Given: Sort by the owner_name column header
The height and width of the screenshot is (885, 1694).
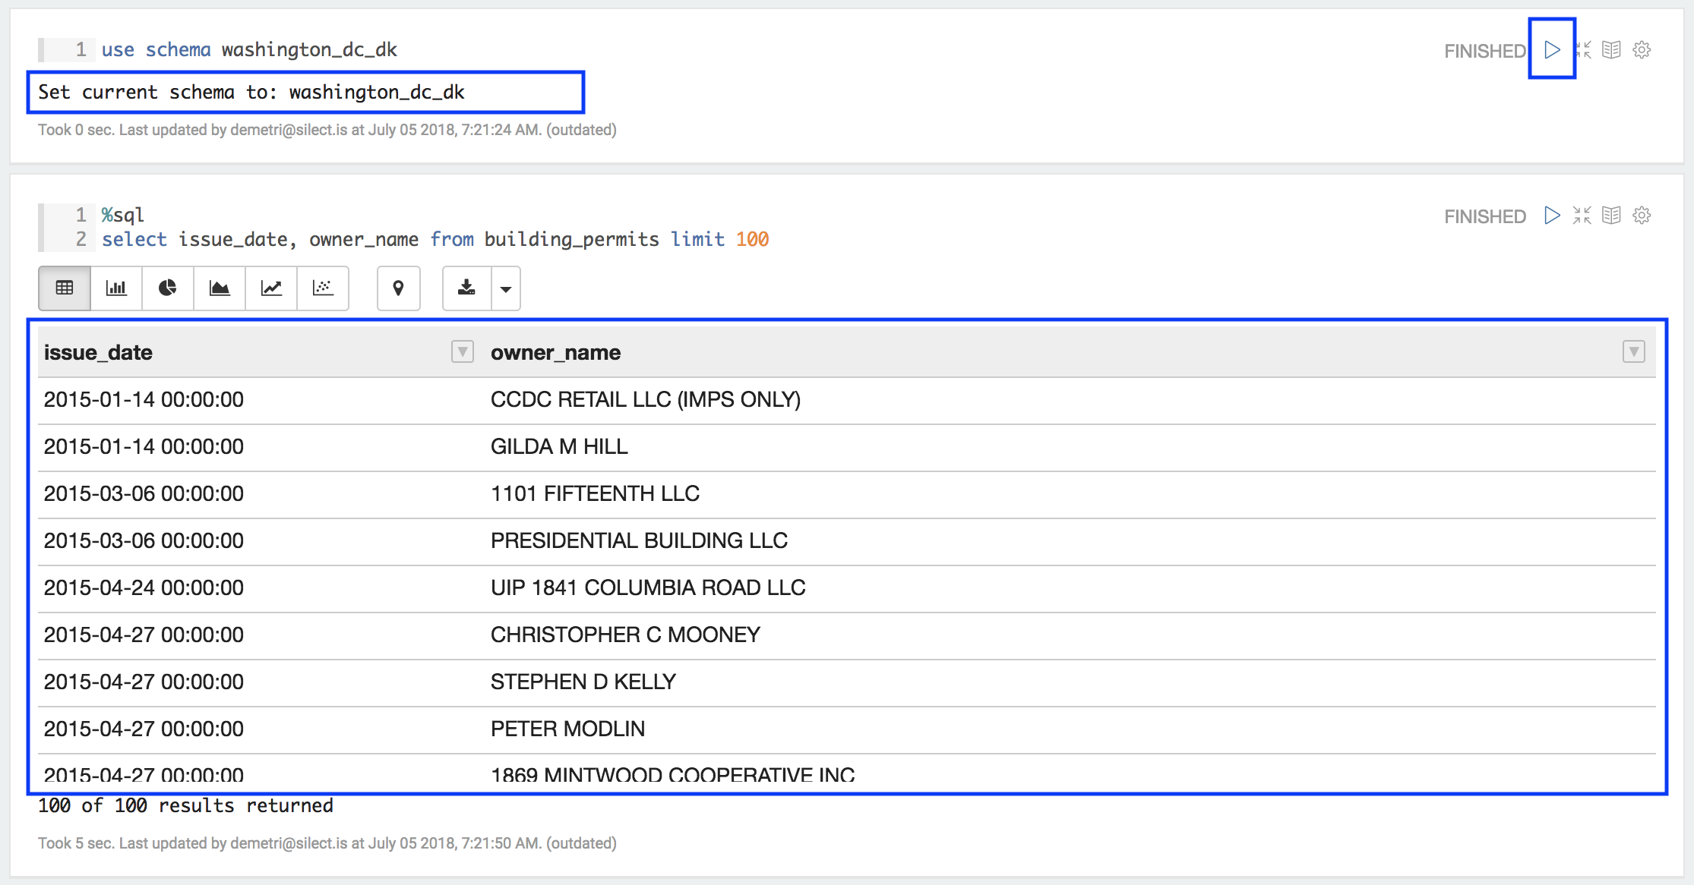Looking at the screenshot, I should point(555,352).
